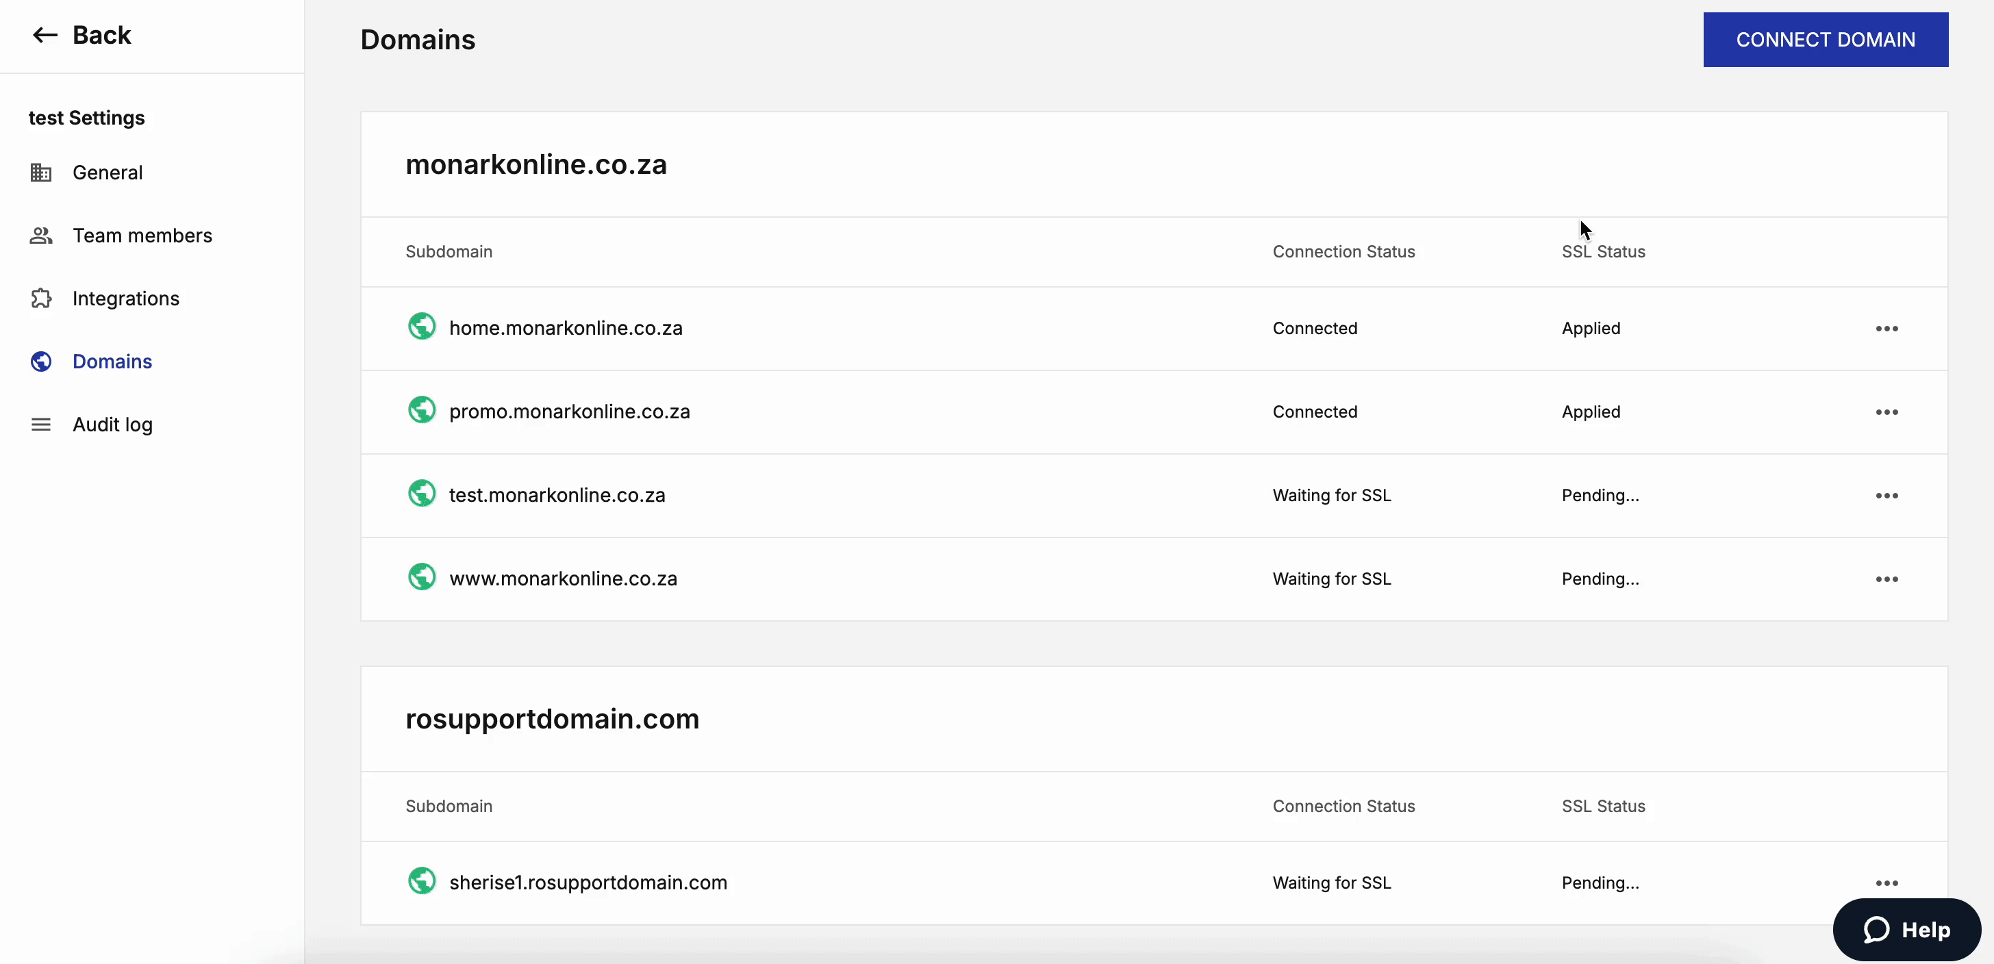
Task: Open the options menu for test.monarkonline.co.za
Action: pos(1888,495)
